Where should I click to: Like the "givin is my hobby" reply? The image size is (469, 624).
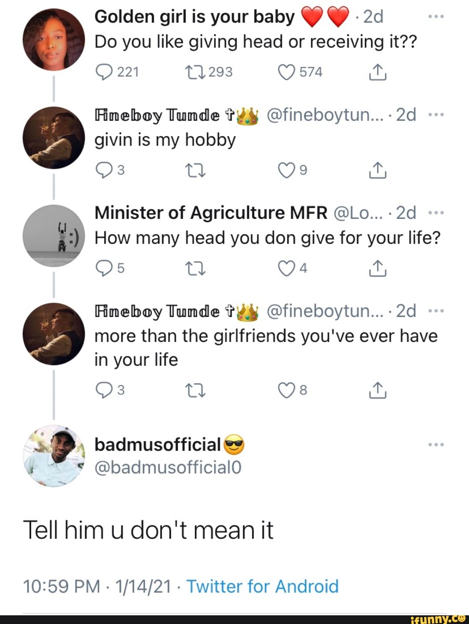(x=285, y=171)
